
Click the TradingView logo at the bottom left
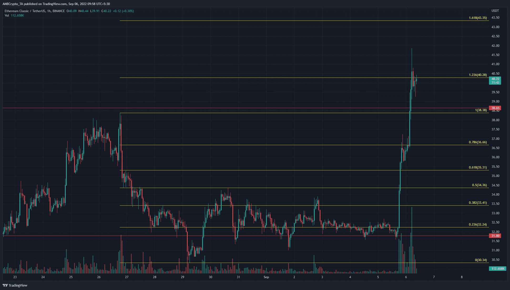point(15,285)
